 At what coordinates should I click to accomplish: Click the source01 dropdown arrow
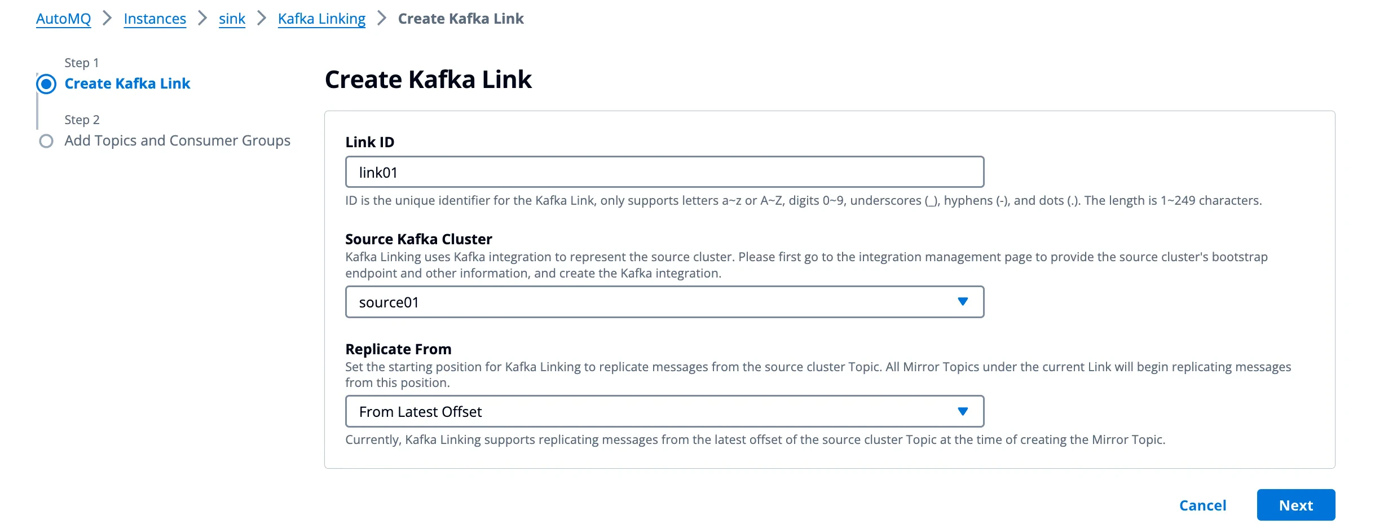click(963, 302)
